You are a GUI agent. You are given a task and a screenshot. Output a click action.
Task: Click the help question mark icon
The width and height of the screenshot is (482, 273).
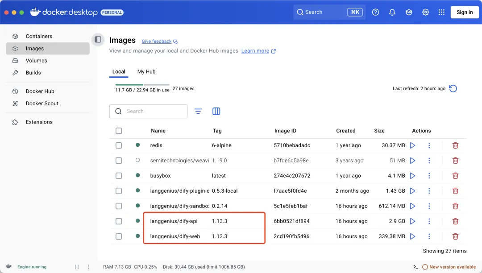tap(375, 12)
